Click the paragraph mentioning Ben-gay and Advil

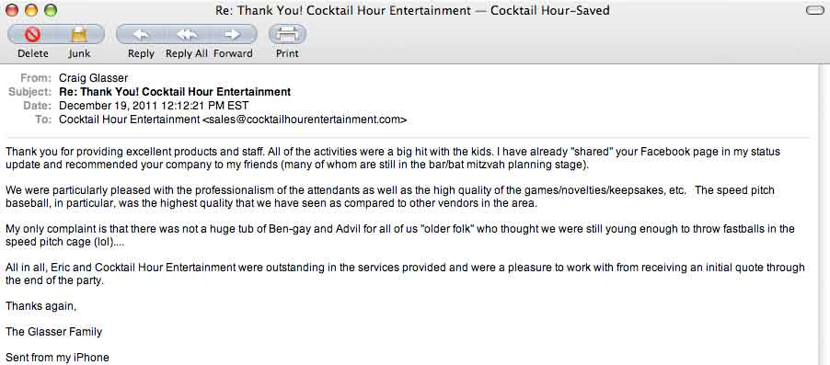[400, 235]
